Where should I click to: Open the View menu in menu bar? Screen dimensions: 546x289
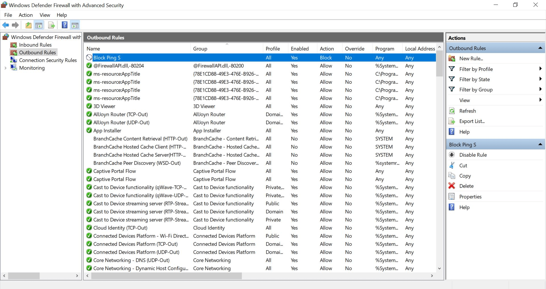[x=45, y=15]
